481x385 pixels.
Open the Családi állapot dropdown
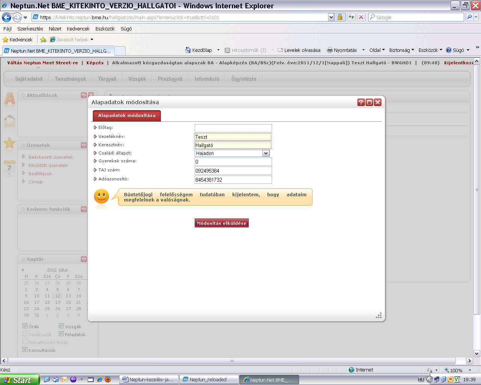click(266, 153)
